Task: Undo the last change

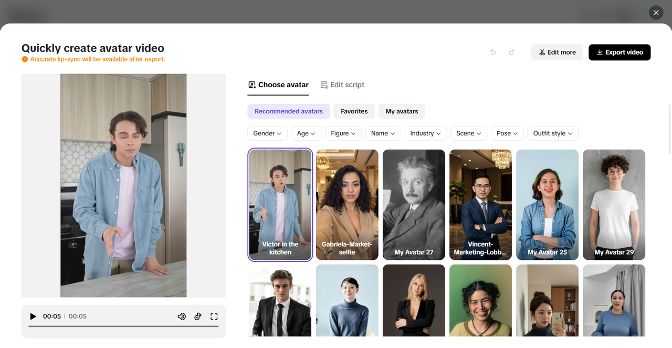Action: 493,52
